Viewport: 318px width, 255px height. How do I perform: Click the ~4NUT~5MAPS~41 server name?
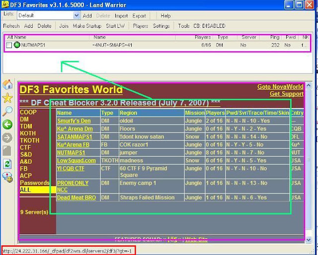(x=112, y=45)
